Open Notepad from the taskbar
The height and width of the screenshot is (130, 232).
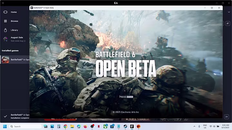pyautogui.click(x=119, y=126)
